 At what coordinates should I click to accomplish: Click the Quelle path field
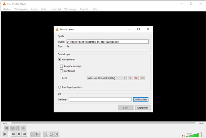(107, 42)
